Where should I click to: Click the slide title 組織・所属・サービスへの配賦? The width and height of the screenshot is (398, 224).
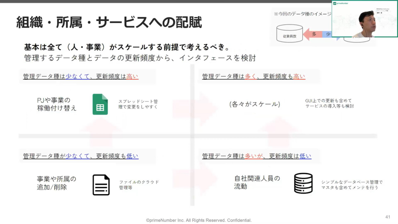tap(109, 22)
